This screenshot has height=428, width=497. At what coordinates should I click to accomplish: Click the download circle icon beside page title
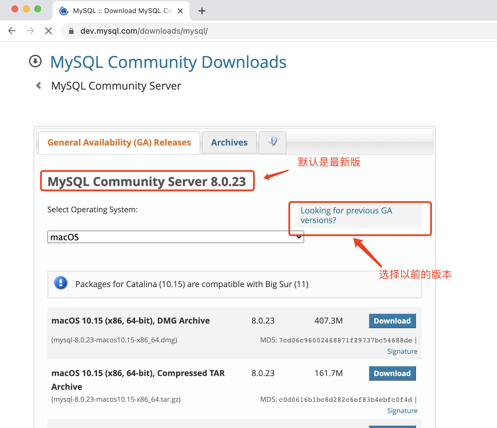tap(35, 61)
